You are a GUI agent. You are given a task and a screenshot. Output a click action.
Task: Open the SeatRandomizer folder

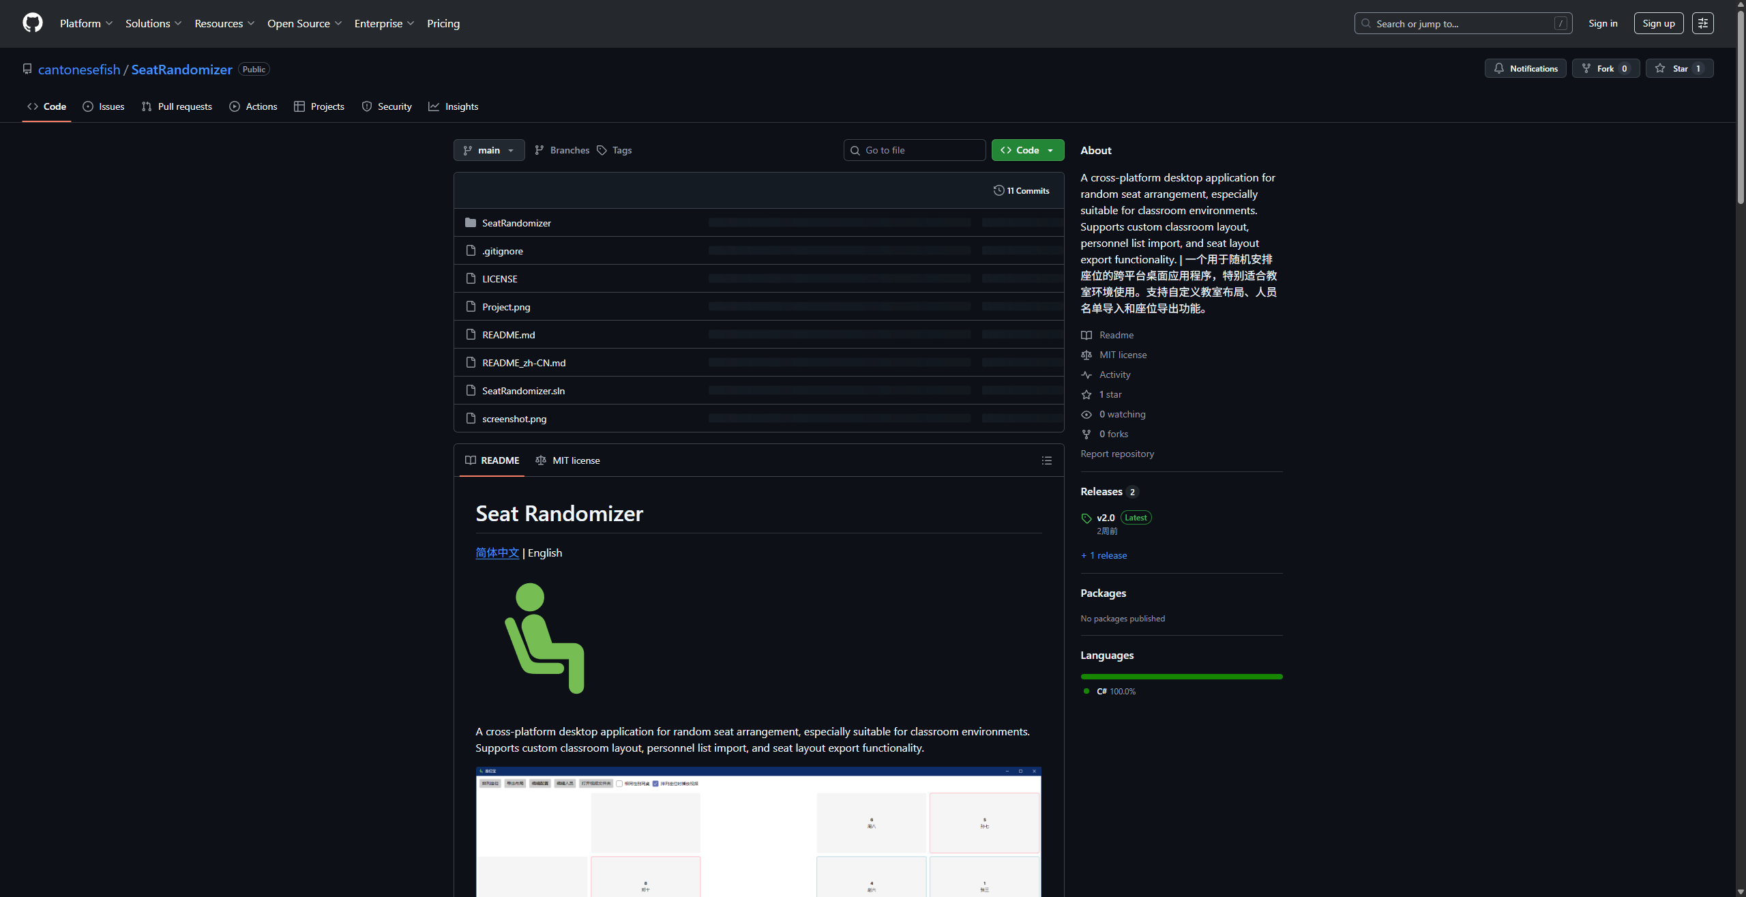tap(516, 223)
